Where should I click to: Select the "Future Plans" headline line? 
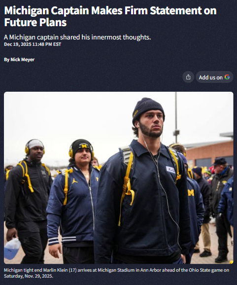click(35, 22)
